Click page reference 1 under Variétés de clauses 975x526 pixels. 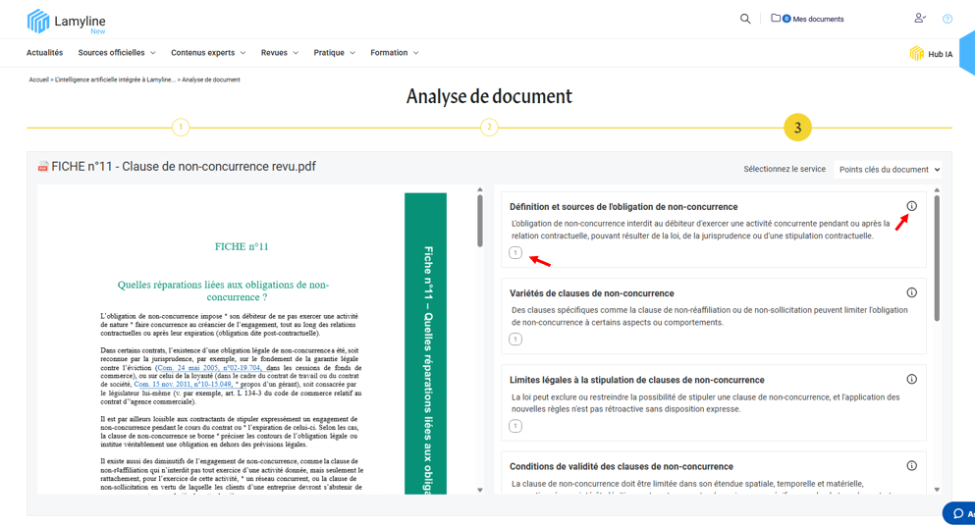click(515, 339)
